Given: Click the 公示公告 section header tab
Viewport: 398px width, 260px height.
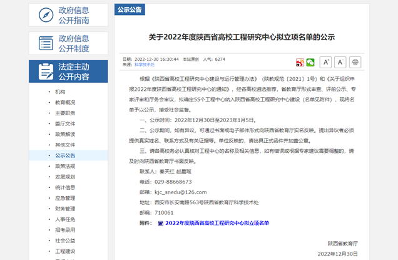Looking at the screenshot, I should 130,9.
